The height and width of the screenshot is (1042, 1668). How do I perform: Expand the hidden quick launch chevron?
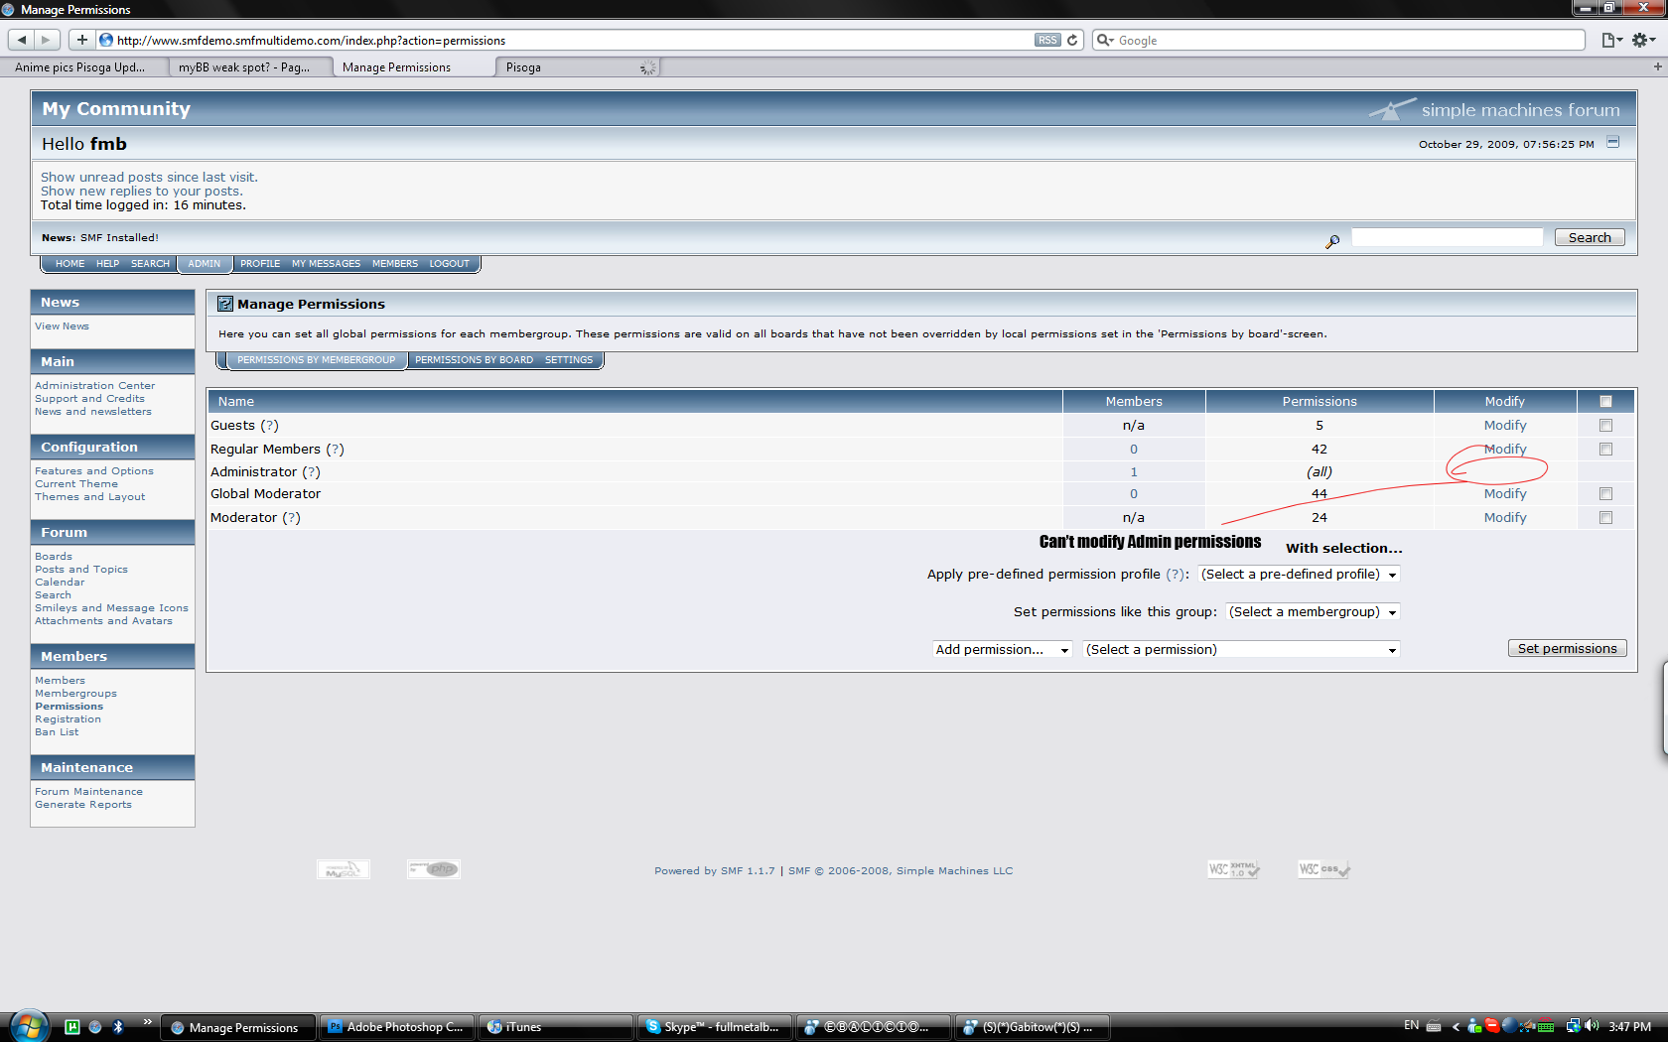pyautogui.click(x=147, y=1021)
